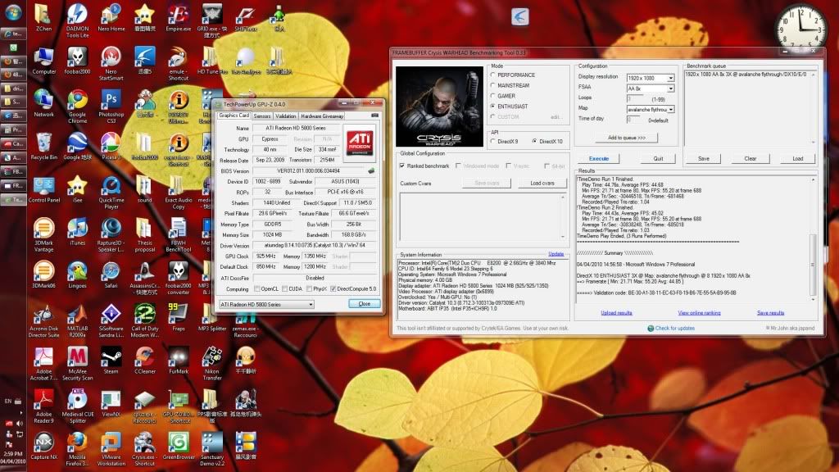The height and width of the screenshot is (472, 839).
Task: Launch the 3DMark Vantage shortcut
Action: coord(44,229)
